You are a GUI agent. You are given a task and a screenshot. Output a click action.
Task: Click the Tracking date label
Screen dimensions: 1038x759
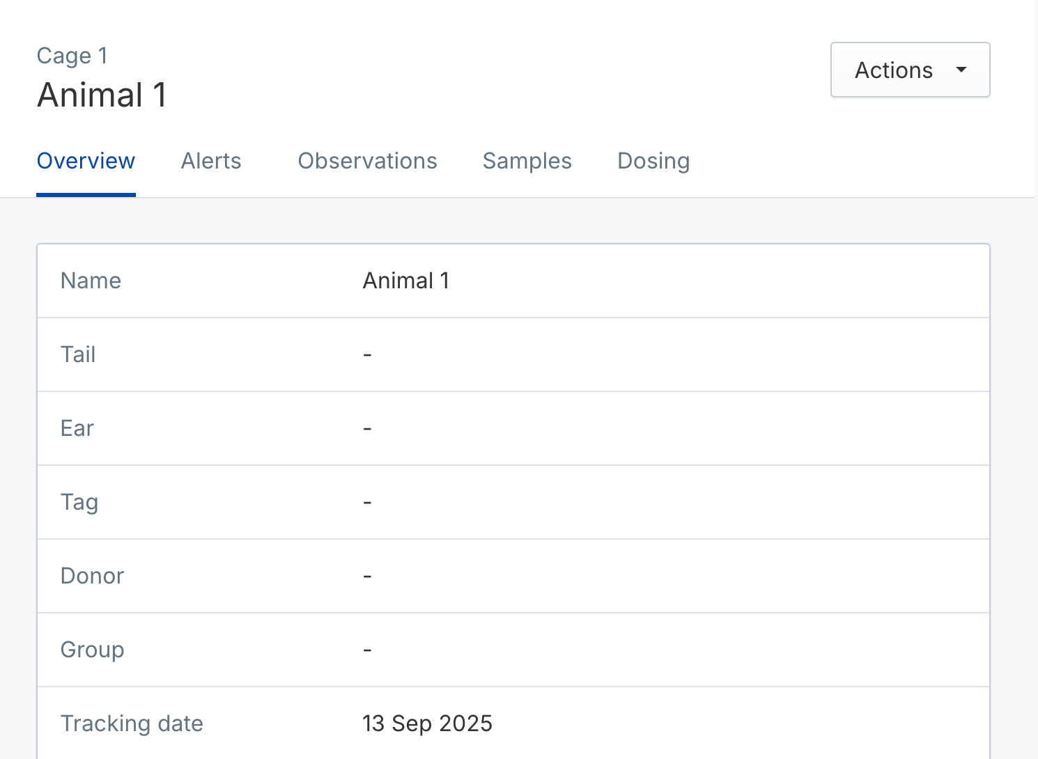coord(132,723)
